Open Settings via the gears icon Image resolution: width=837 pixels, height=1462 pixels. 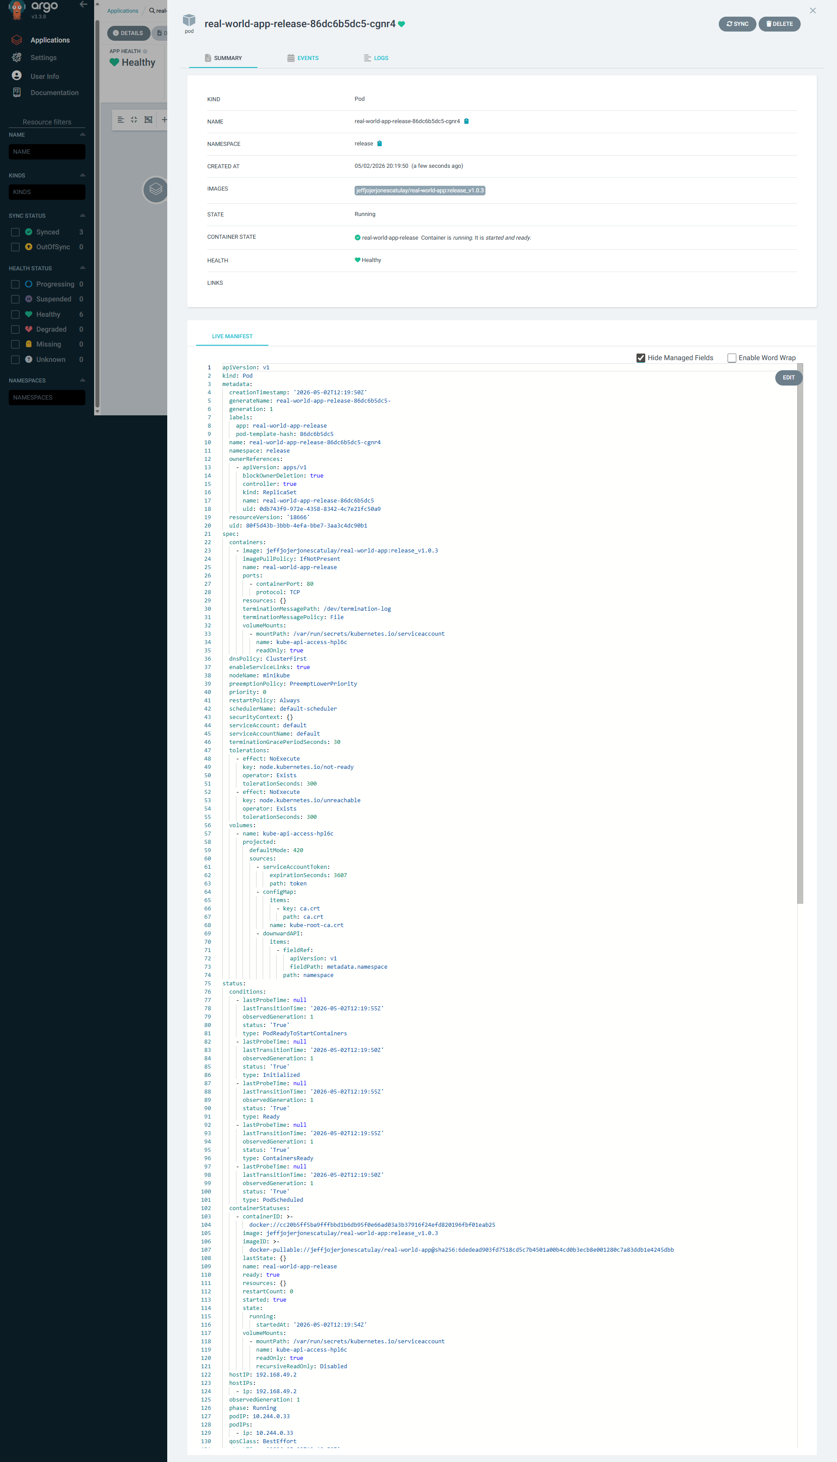tap(17, 57)
